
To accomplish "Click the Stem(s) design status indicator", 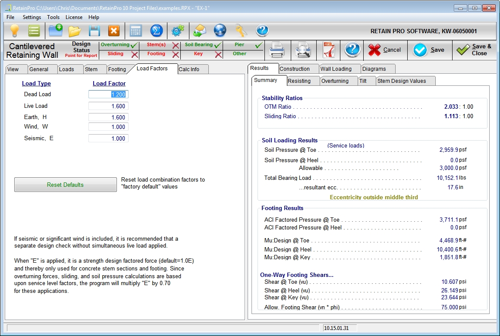I will tap(160, 45).
